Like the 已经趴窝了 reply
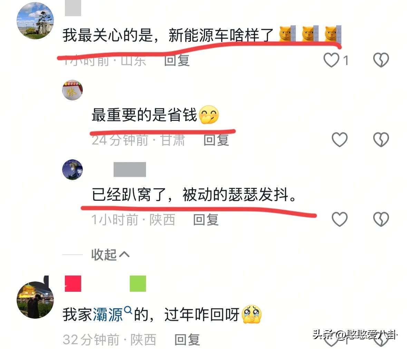 (340, 219)
